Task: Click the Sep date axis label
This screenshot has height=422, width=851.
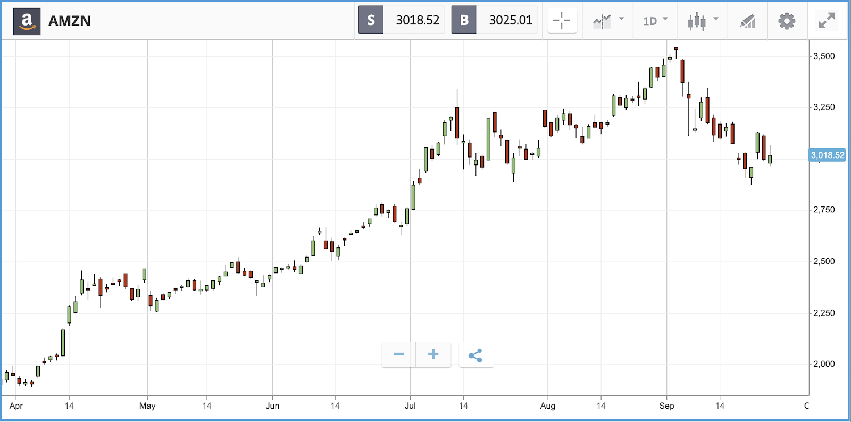Action: pos(666,406)
